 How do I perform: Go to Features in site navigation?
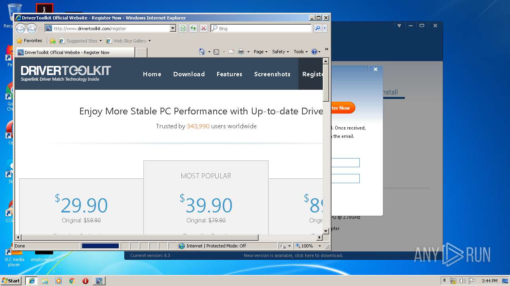pos(229,74)
